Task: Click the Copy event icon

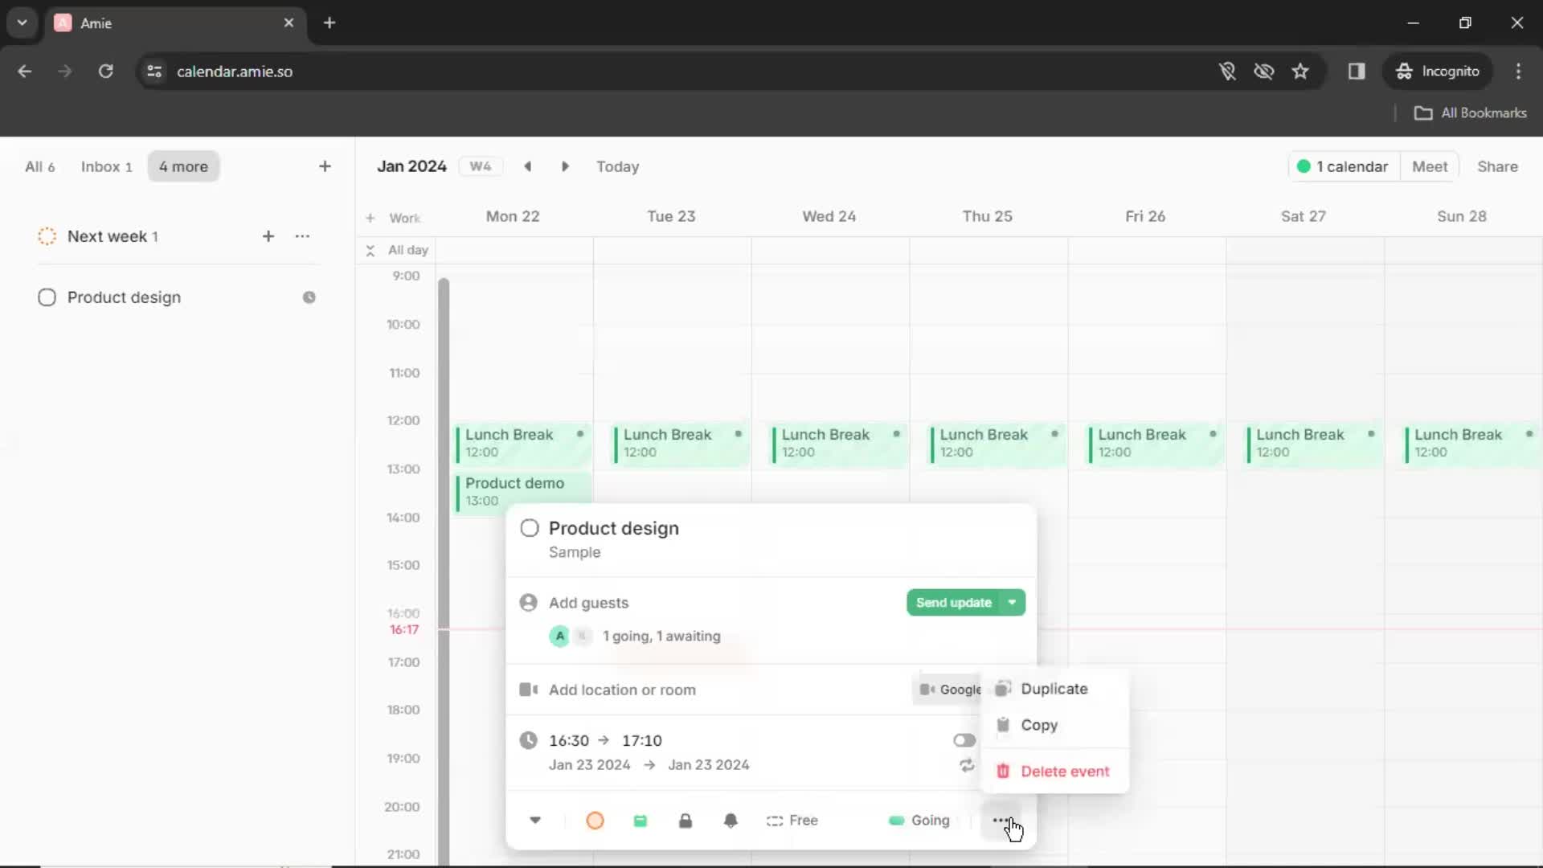Action: (1004, 725)
